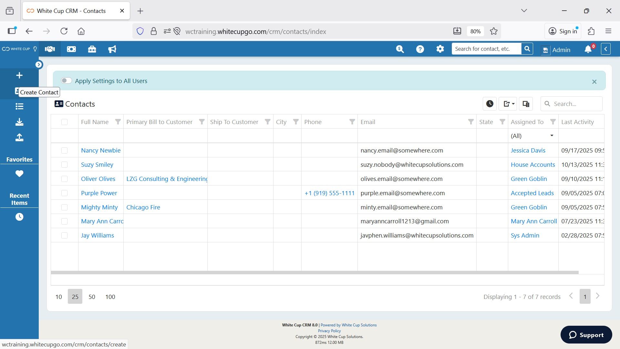This screenshot has height=349, width=620.
Task: Filter the Ship To Customer column
Action: [268, 122]
